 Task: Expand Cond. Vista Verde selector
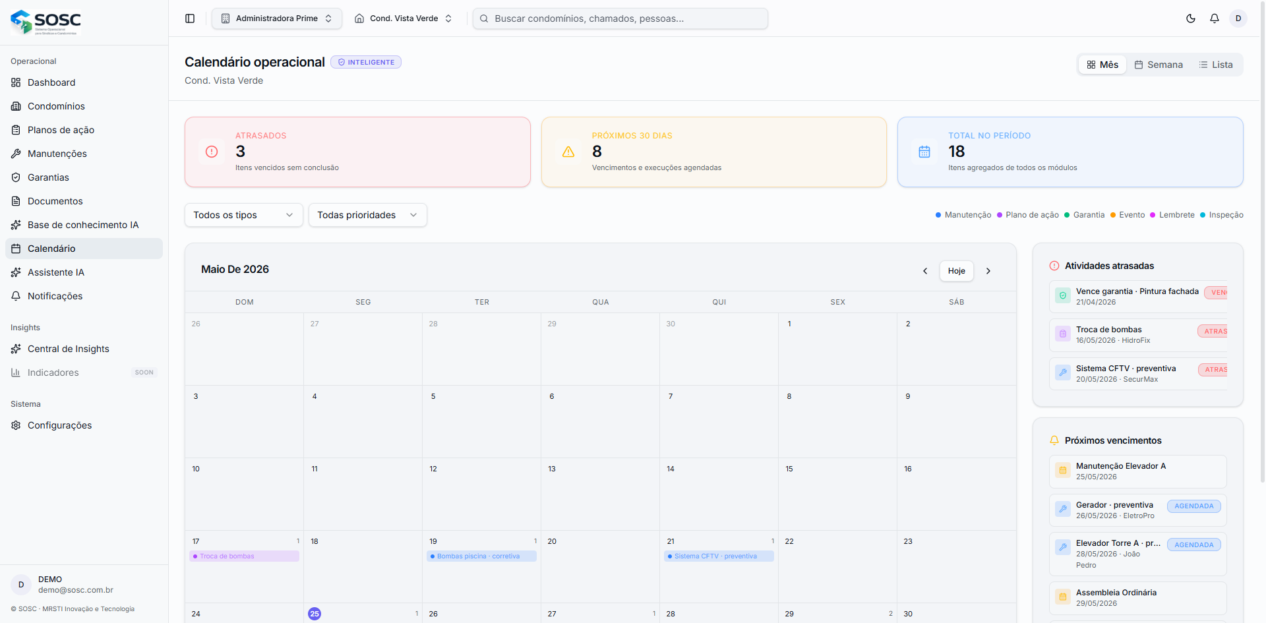[404, 18]
